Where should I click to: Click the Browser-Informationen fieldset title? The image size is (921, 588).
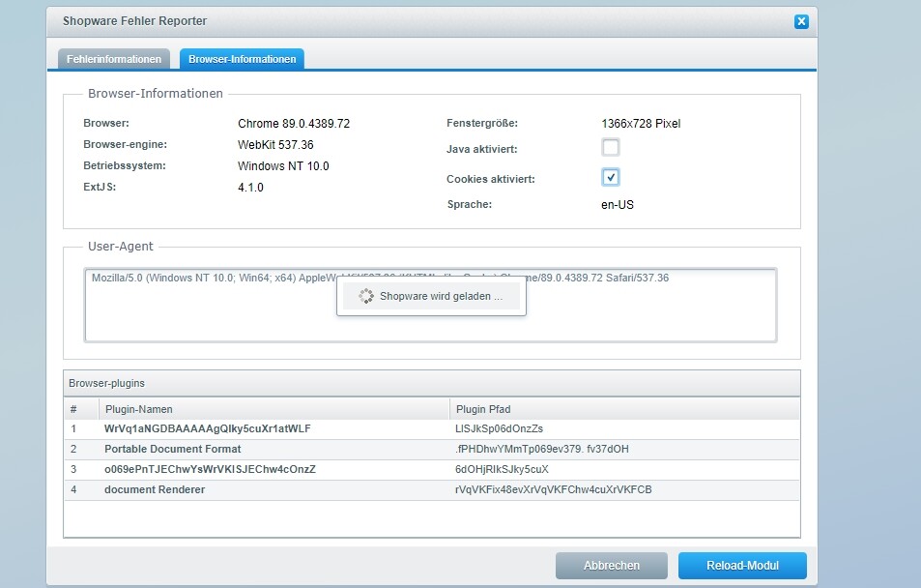pos(155,94)
